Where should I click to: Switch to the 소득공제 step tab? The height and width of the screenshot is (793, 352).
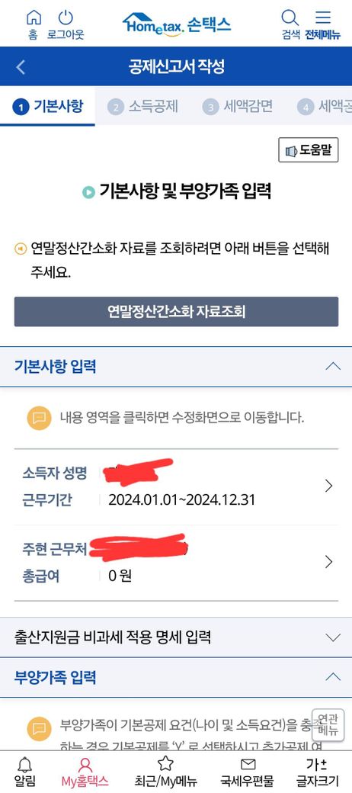coord(142,106)
